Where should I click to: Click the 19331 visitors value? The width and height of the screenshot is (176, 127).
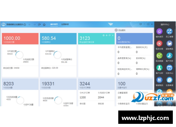click(x=48, y=84)
